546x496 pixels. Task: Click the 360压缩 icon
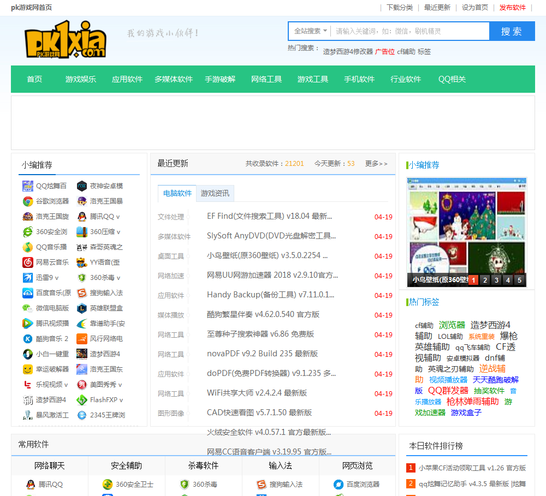click(82, 232)
